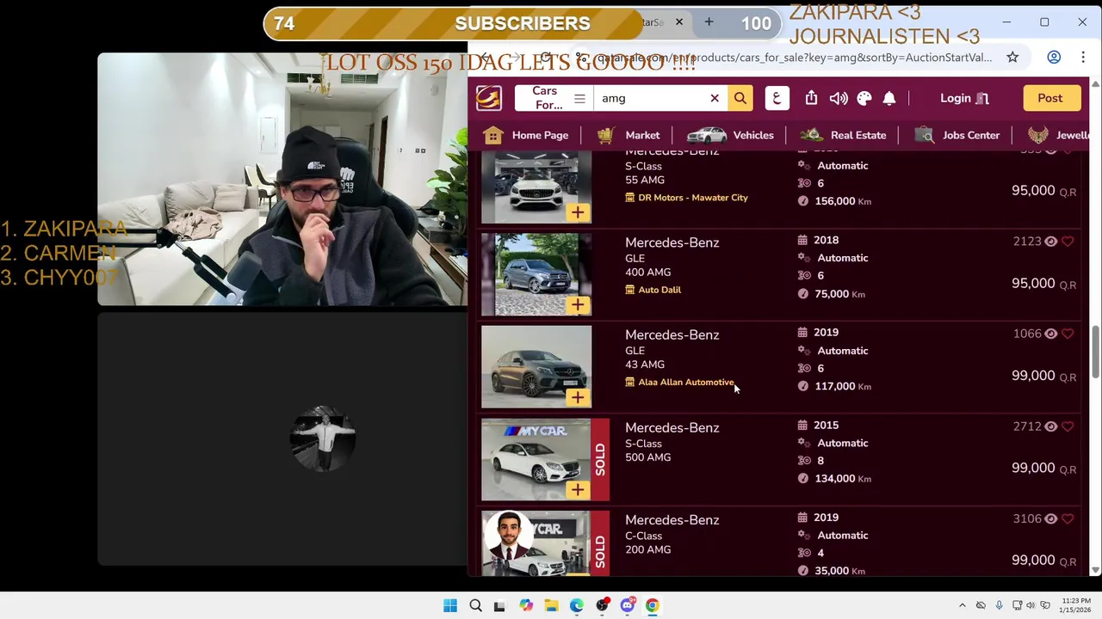
Task: Click the 117,000 Km mileage text
Action: [x=843, y=386]
